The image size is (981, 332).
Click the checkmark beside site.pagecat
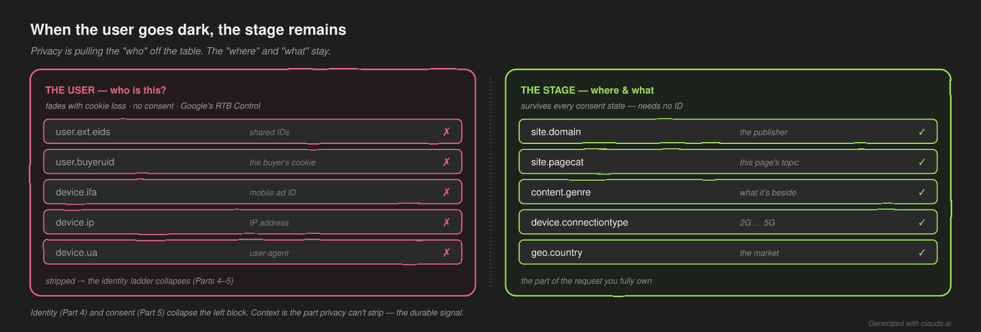tap(922, 162)
